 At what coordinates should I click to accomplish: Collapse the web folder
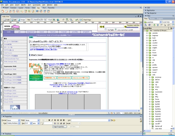(x=147, y=75)
